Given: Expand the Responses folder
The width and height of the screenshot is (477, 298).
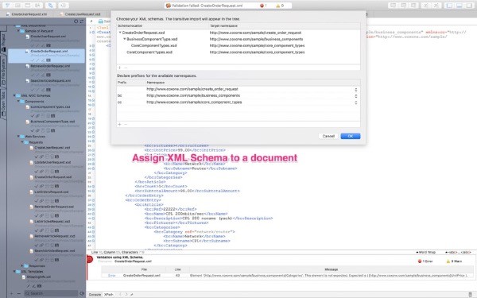Looking at the screenshot, I should click(x=22, y=265).
